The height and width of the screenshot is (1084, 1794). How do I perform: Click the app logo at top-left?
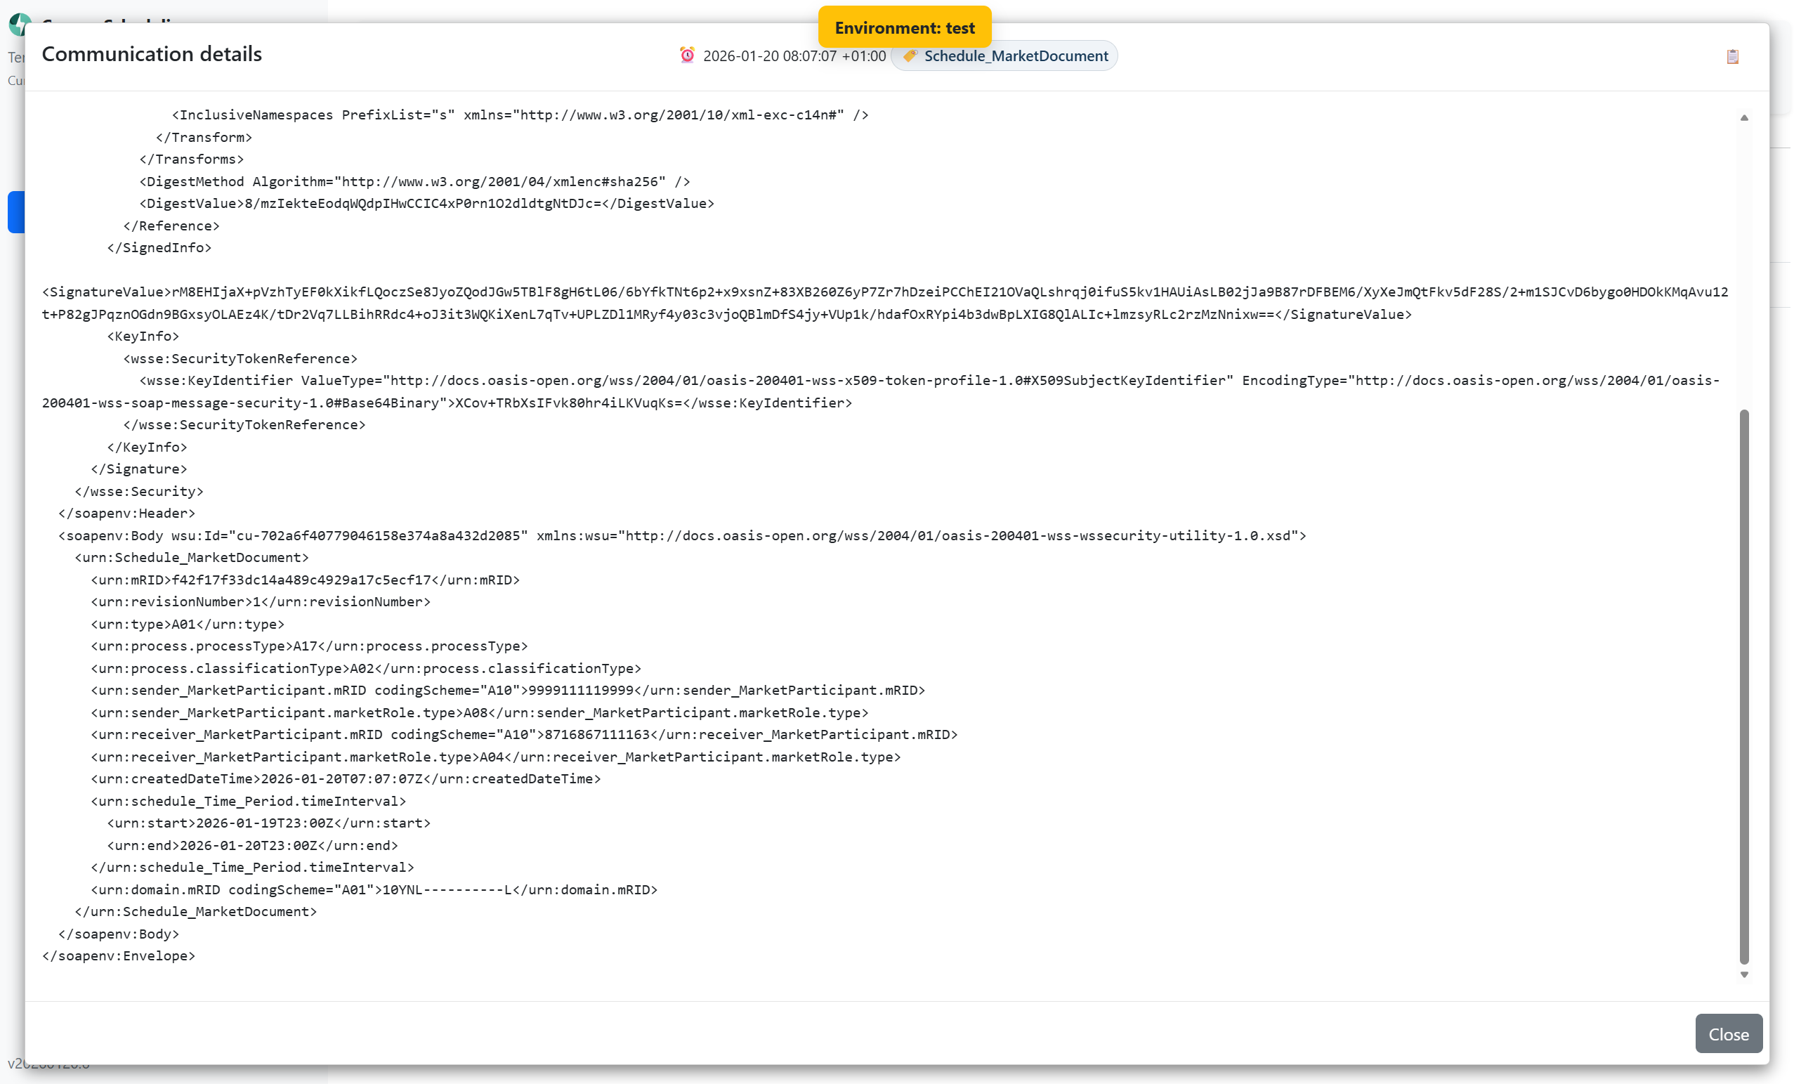point(18,25)
